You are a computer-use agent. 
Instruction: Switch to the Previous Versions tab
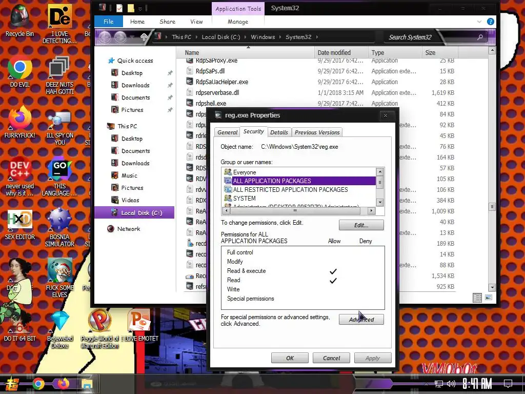[x=317, y=133]
